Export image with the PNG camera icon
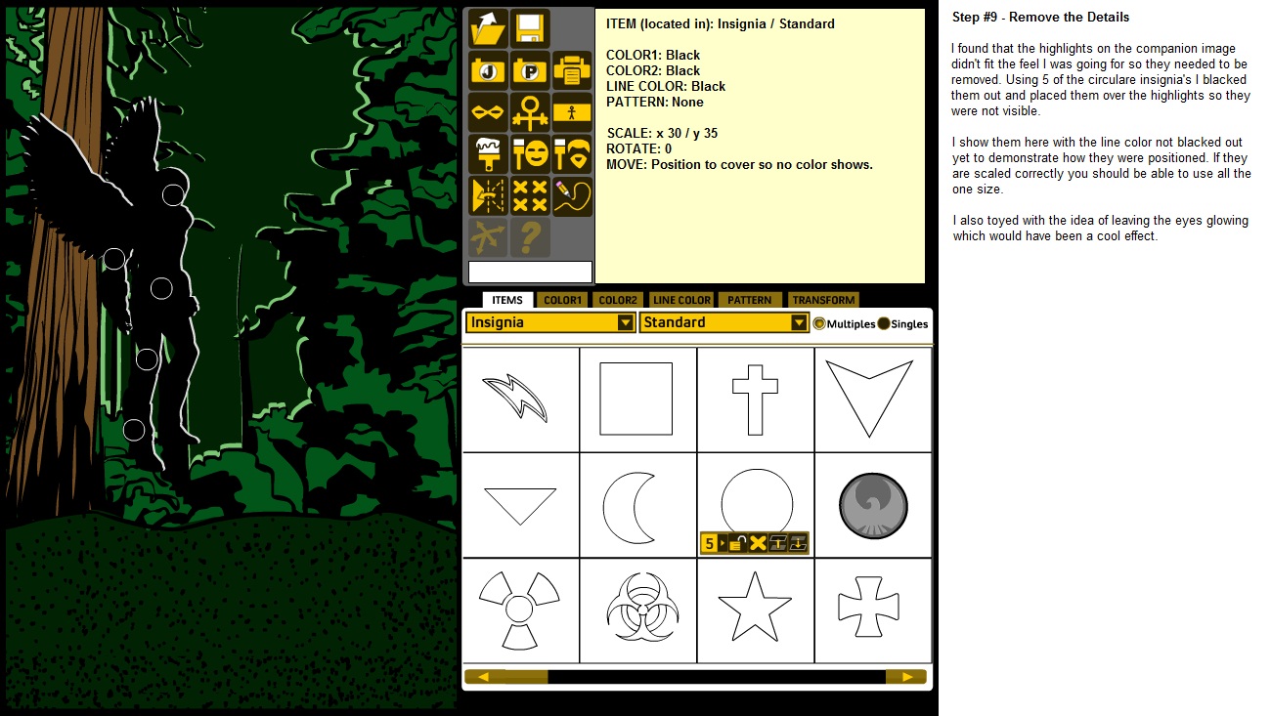The image size is (1271, 716). point(530,70)
